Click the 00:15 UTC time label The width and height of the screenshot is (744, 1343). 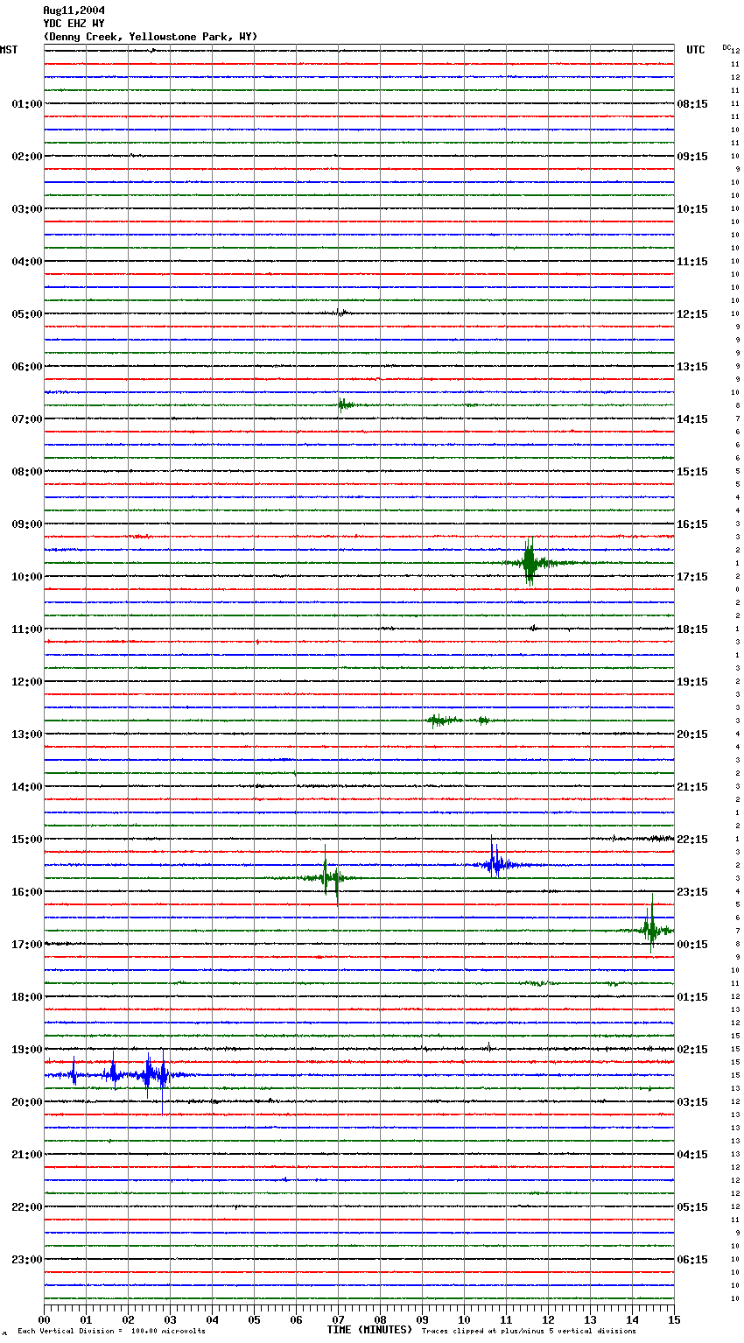point(692,945)
